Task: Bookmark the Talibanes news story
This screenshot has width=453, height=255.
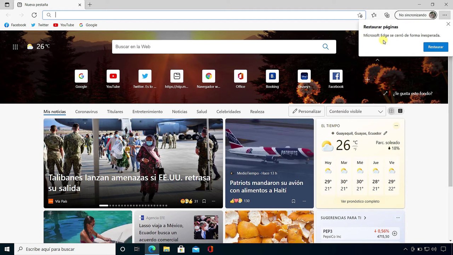Action: point(204,201)
